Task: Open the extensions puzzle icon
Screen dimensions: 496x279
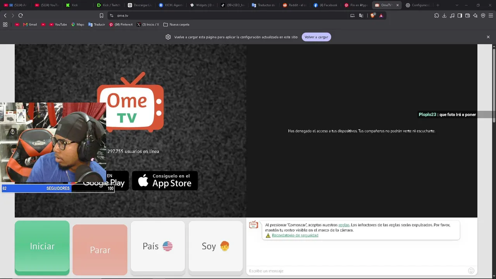Action: (437, 15)
